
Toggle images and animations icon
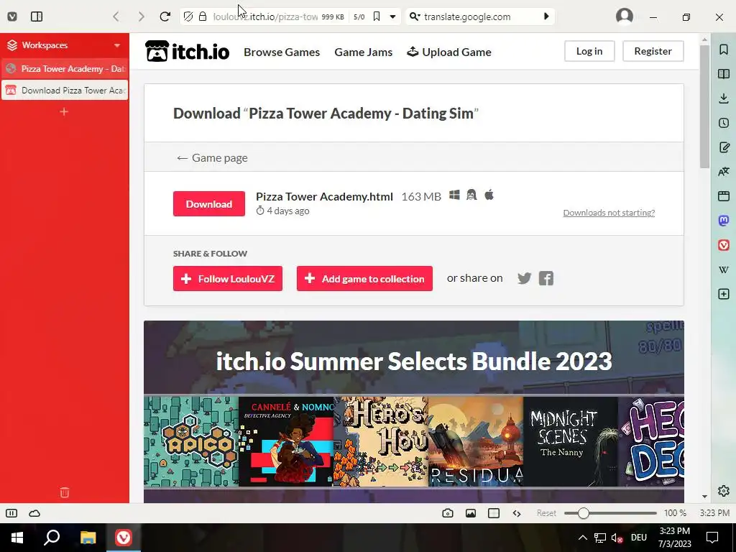point(471,513)
